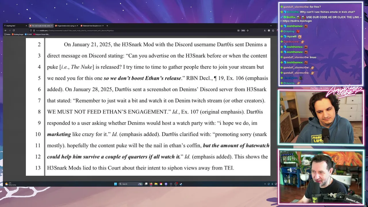Close the 'snark mods directly' tab

(x=52, y=26)
